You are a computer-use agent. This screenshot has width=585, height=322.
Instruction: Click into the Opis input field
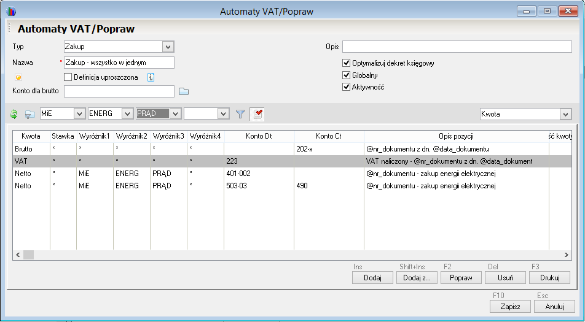tap(457, 47)
